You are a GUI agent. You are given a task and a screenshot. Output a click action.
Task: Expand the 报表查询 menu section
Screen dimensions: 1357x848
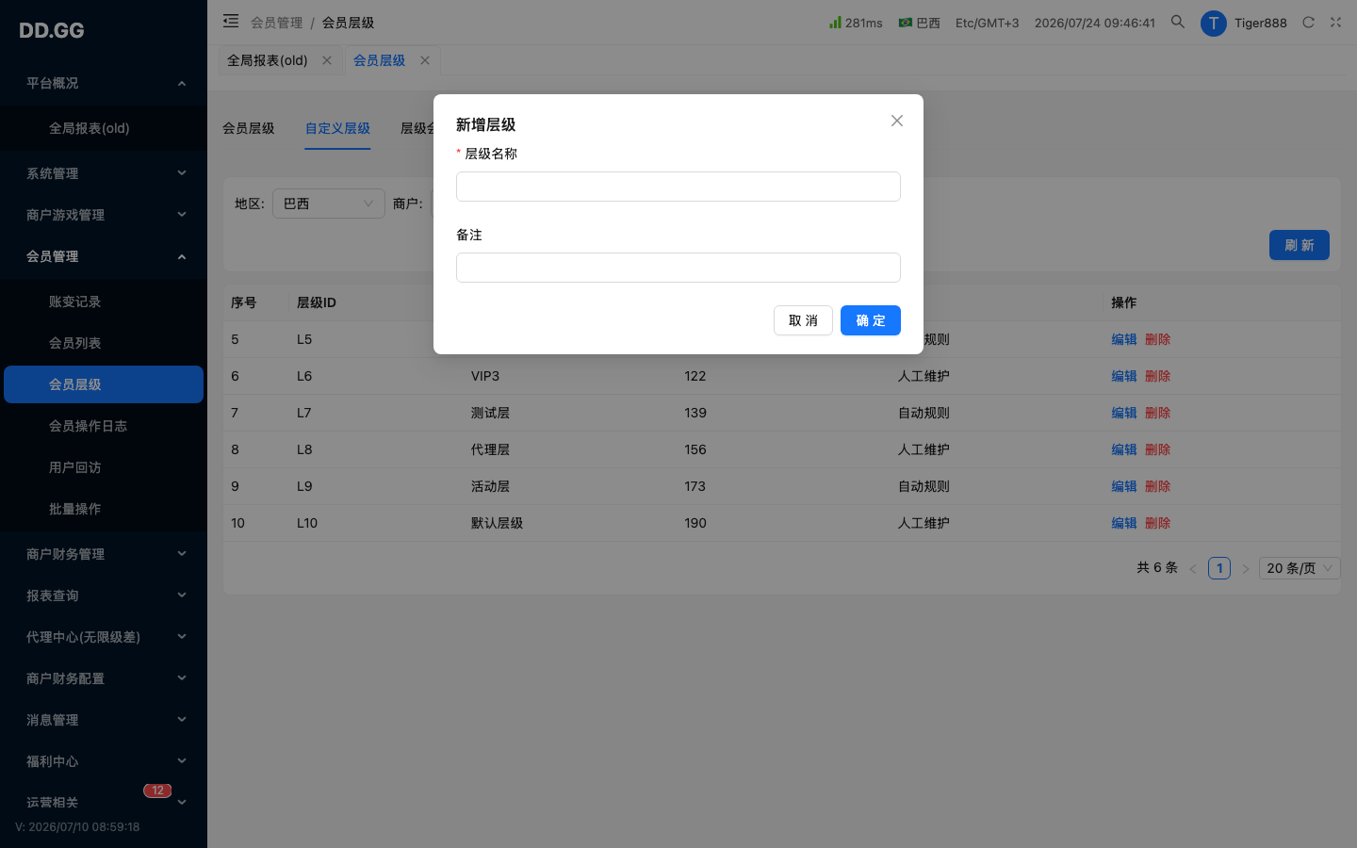[x=104, y=595]
